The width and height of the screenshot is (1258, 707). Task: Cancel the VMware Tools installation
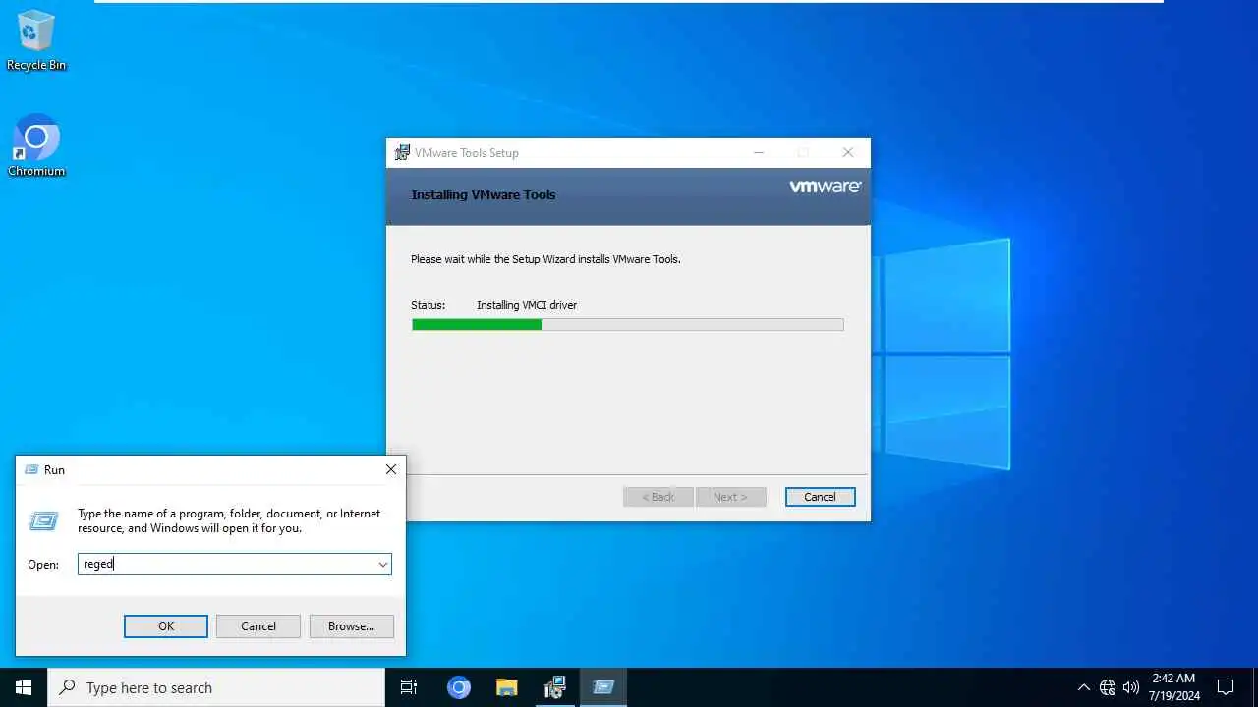(x=820, y=497)
